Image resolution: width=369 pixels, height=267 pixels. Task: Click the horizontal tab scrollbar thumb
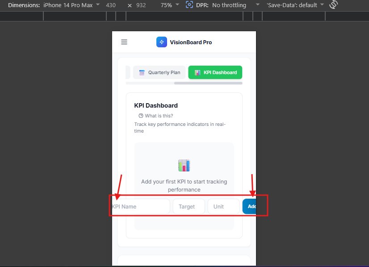[208, 83]
